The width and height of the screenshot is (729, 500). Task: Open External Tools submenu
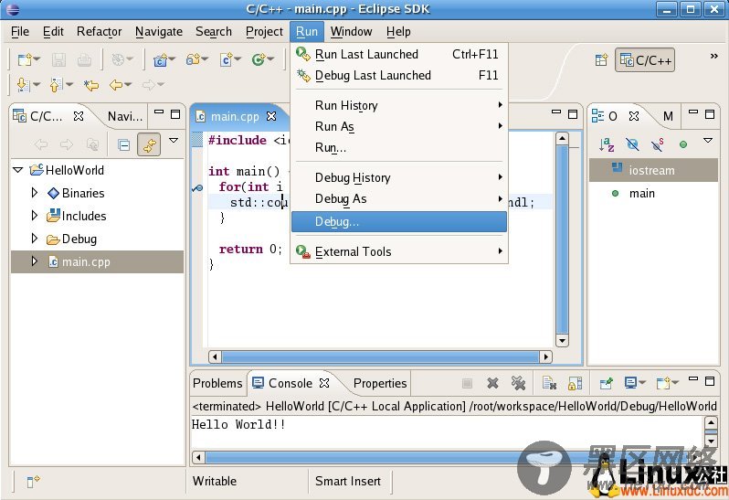(399, 251)
